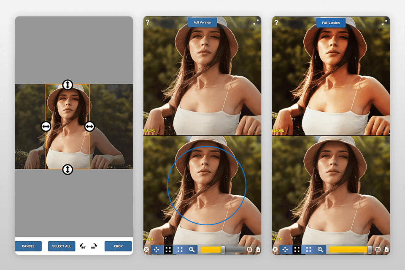405x270 pixels.
Task: Click the four-squares grid icon, middle panel
Action: point(180,250)
